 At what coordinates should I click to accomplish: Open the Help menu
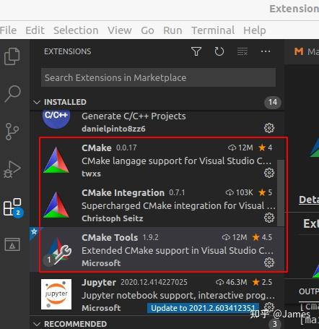(255, 30)
